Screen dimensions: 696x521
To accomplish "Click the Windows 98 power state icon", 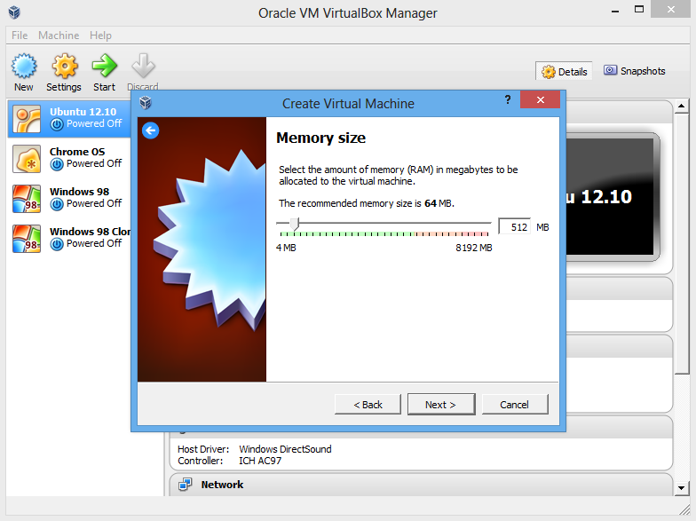I will pos(57,204).
